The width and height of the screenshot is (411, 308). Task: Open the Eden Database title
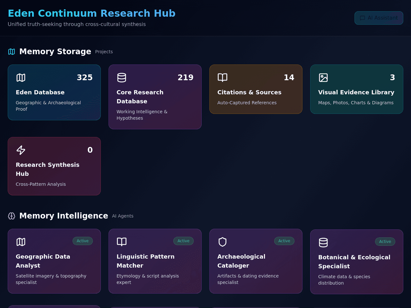(40, 92)
